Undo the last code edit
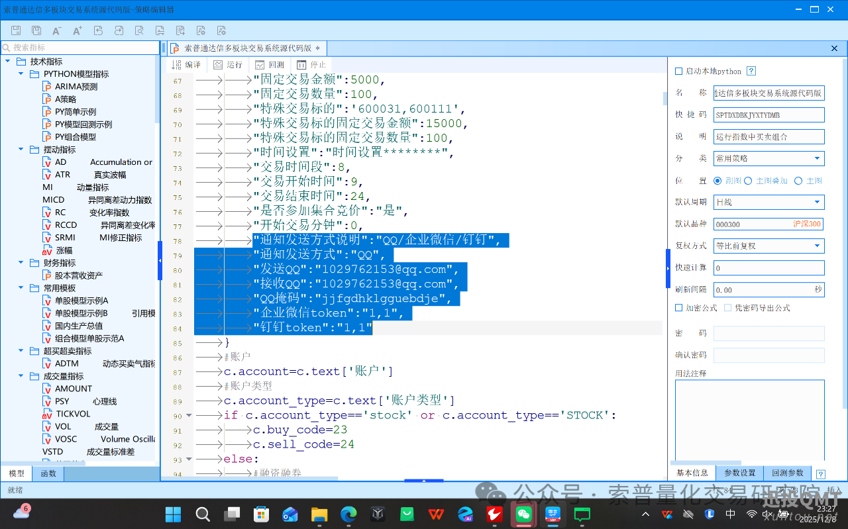 pyautogui.click(x=99, y=30)
